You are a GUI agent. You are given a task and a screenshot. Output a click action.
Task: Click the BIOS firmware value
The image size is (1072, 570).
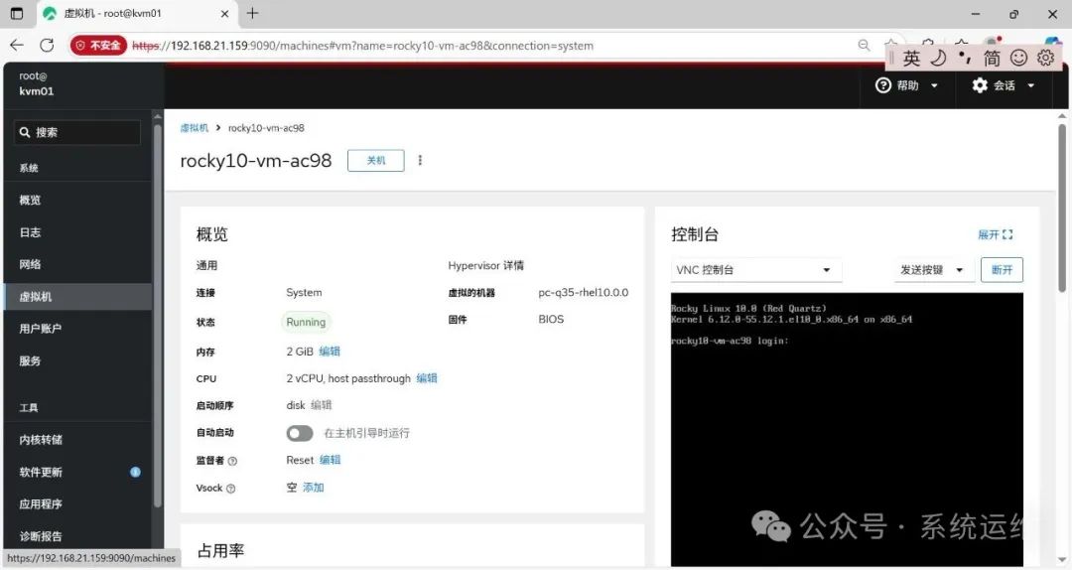point(551,319)
